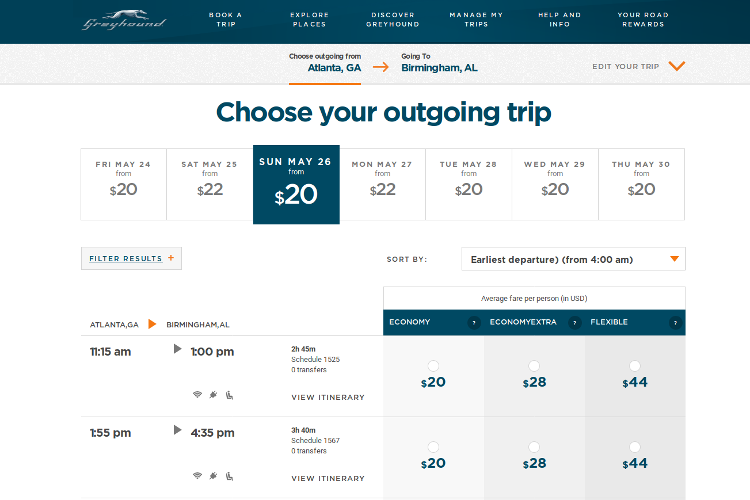Click power outlet icon on 11:15 am trip
750x500 pixels.
(214, 395)
